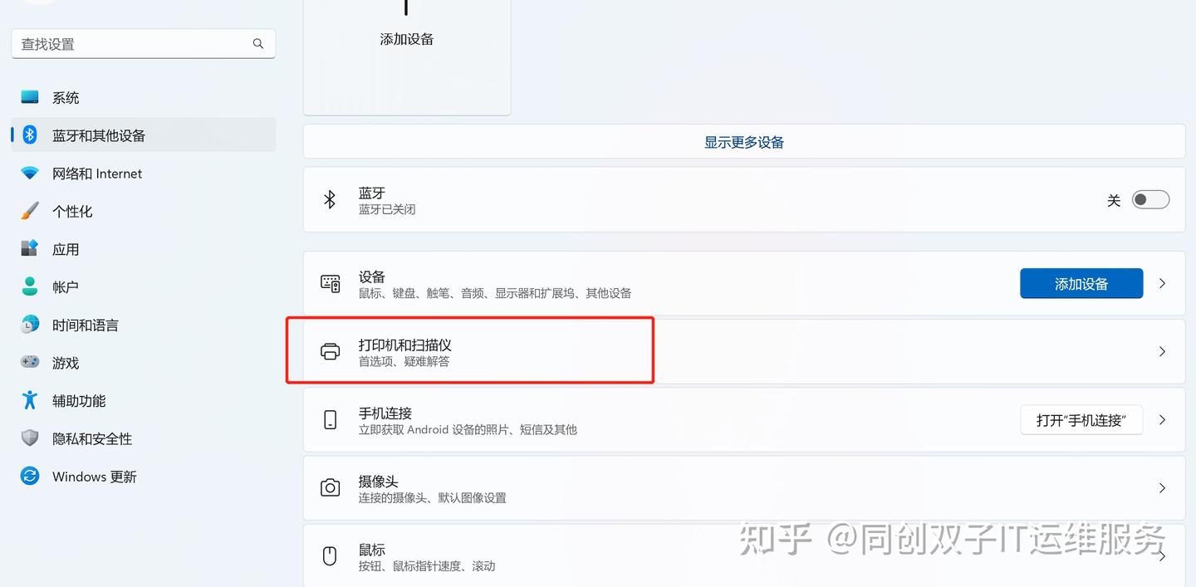Click the Wi-Fi icon for 网络和 Internet
1196x587 pixels.
pos(30,173)
